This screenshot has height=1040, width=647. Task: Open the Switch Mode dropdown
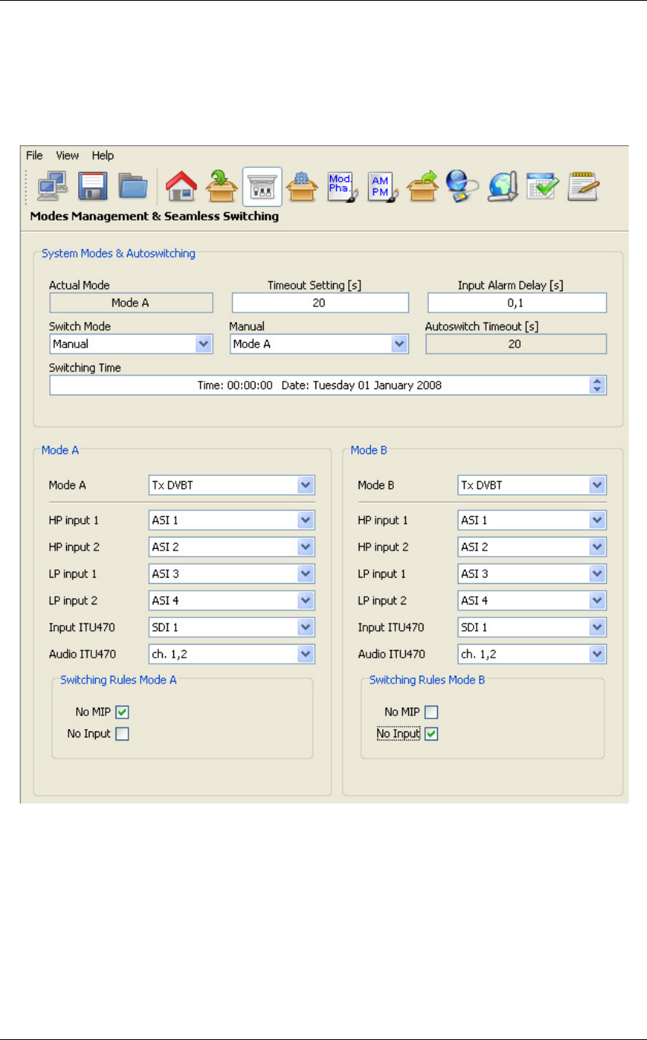[131, 344]
